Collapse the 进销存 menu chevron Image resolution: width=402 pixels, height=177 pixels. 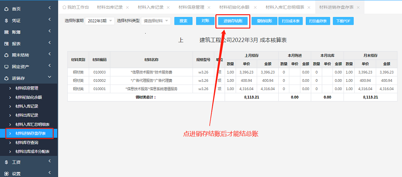point(50,77)
